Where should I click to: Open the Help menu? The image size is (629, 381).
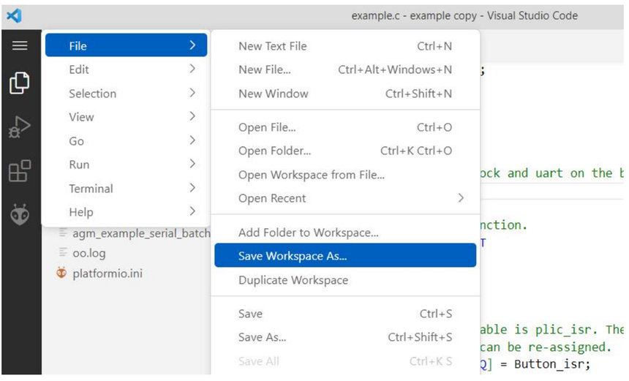[126, 212]
